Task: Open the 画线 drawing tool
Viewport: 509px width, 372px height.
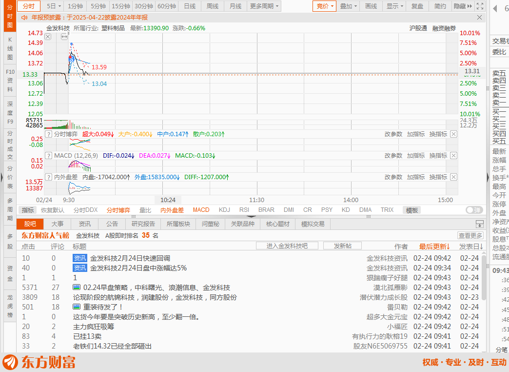Action: (371, 6)
